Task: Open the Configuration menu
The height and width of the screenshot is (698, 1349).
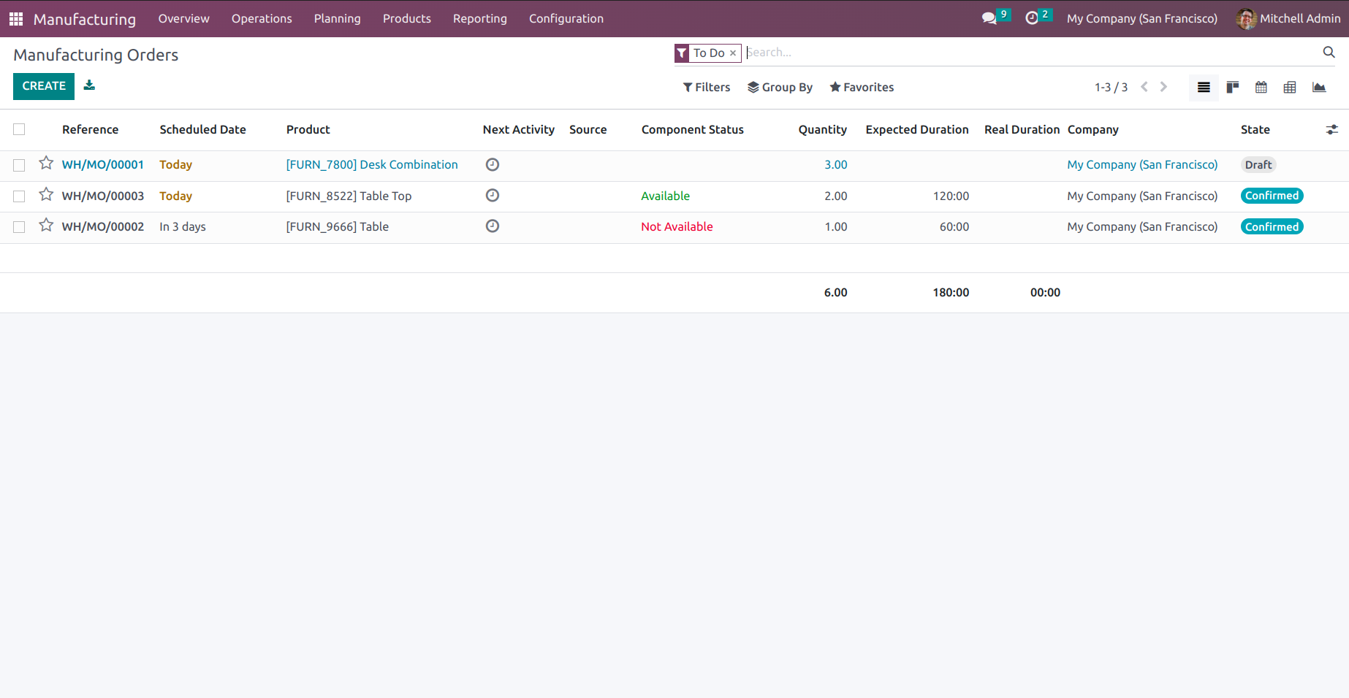Action: [566, 18]
